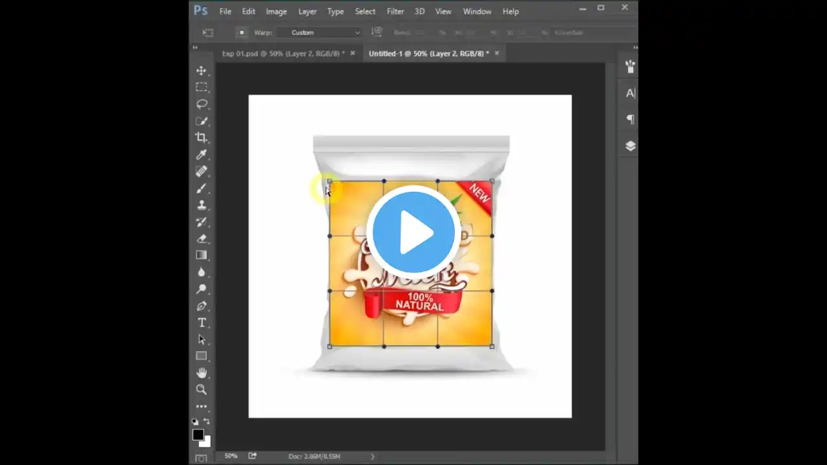Screen dimensions: 827x465
Task: Open the File menu
Action: [225, 11]
